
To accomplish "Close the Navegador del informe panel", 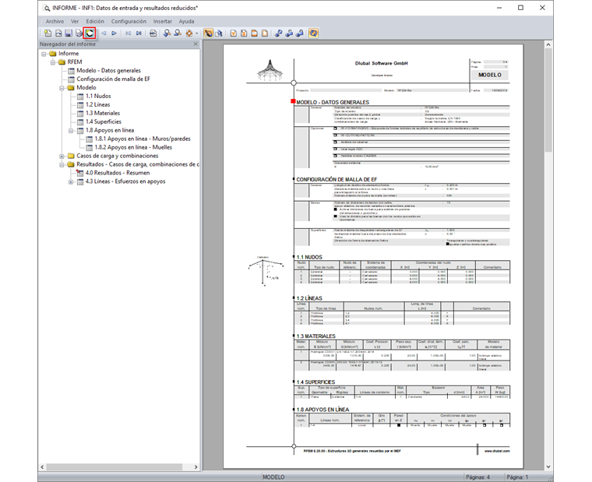I will (196, 44).
